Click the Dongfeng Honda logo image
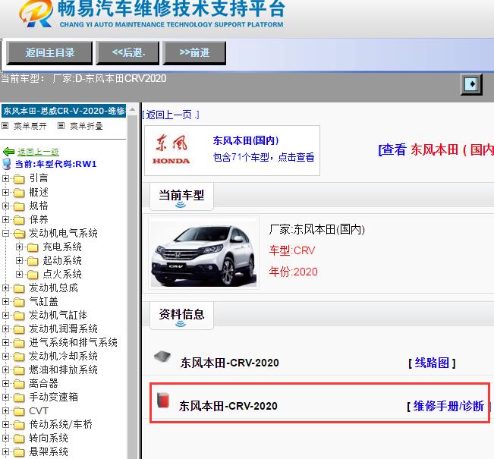The height and width of the screenshot is (459, 494). 171,149
